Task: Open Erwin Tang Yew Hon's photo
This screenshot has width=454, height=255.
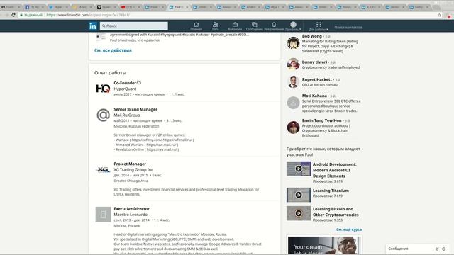Action: (293, 127)
